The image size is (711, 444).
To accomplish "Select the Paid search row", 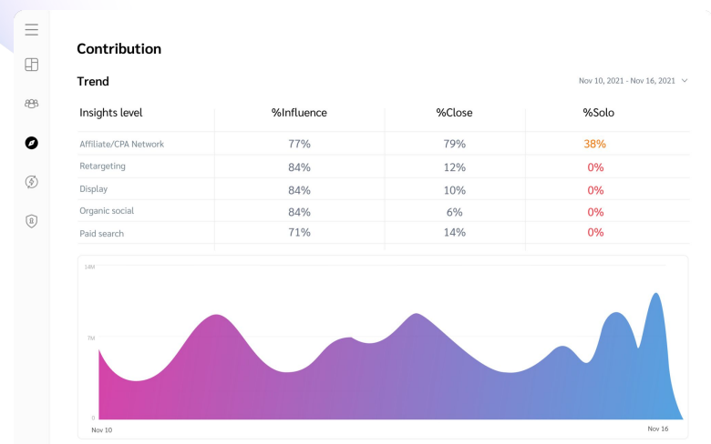I will coord(101,234).
